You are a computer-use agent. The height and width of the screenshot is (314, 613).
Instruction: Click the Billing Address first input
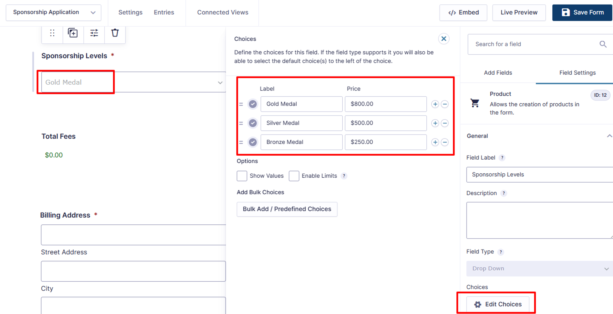(x=133, y=235)
